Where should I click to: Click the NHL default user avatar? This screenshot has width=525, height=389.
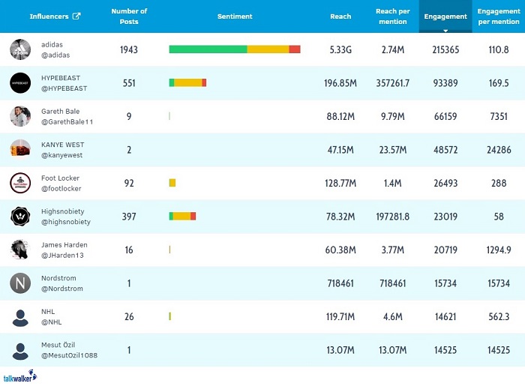coord(20,316)
